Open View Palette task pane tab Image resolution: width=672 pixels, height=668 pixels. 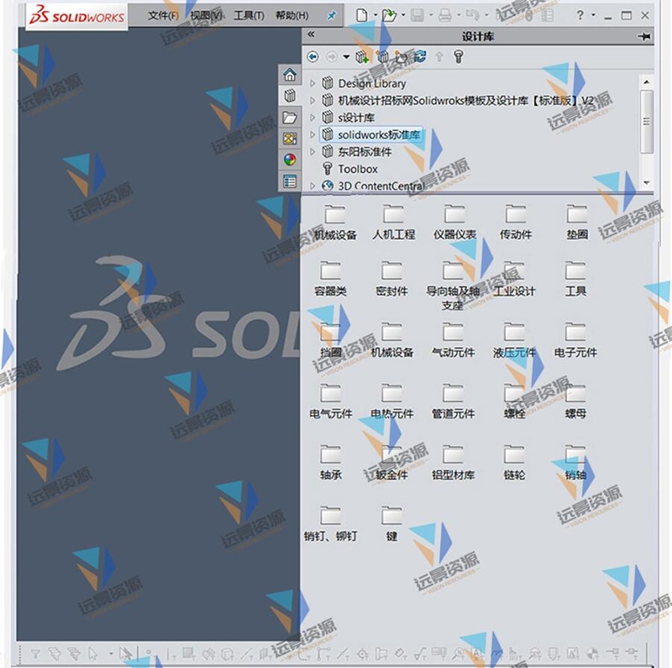click(x=290, y=139)
